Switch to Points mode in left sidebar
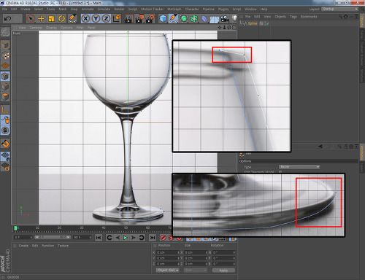 [5, 77]
